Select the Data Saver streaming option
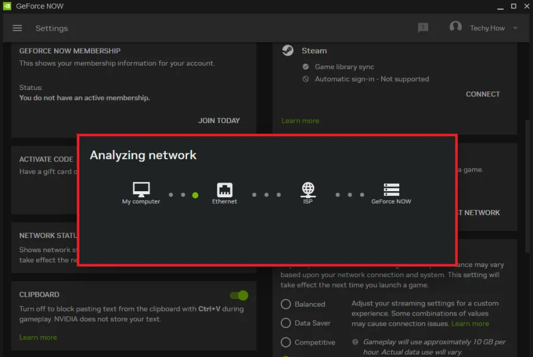The height and width of the screenshot is (357, 533). 285,323
